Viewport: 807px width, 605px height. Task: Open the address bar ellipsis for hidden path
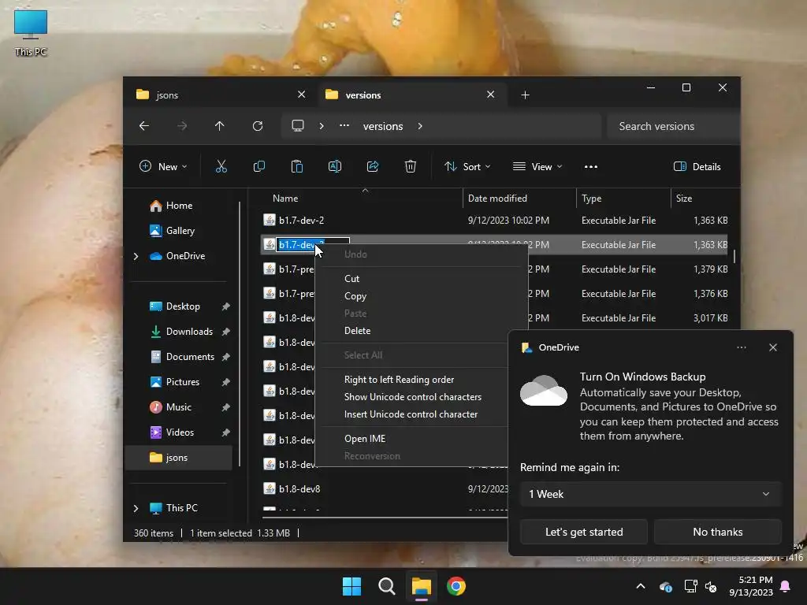[x=344, y=125]
